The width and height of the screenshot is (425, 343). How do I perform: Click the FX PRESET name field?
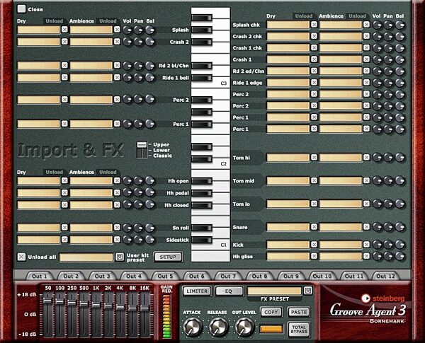click(x=274, y=291)
